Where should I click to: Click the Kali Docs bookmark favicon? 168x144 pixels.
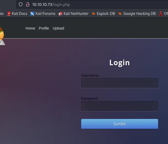[9, 14]
